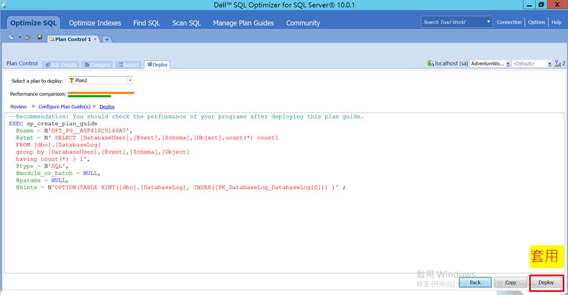Click the FROM [dbo].[DatabaseLog] line

(x=58, y=145)
